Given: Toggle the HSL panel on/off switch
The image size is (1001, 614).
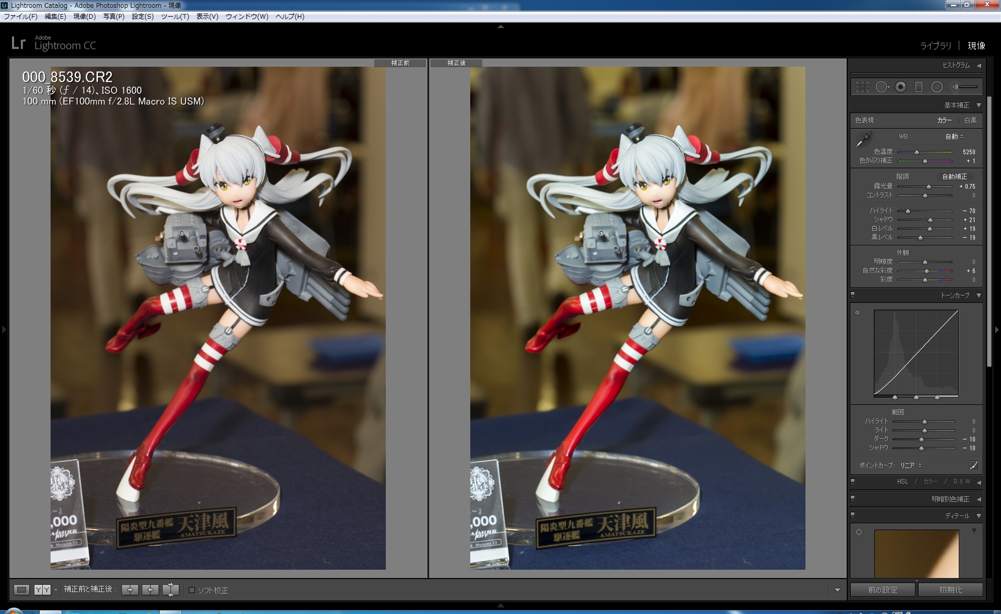Looking at the screenshot, I should 853,482.
